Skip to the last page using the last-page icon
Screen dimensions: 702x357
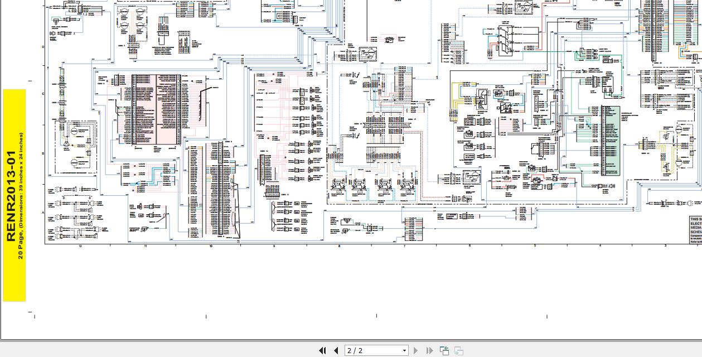(429, 350)
